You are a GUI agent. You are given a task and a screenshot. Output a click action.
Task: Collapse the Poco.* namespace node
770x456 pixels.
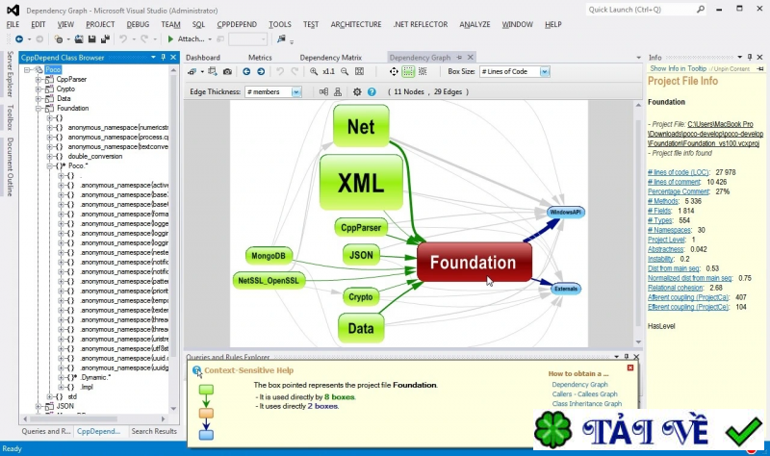[x=49, y=165]
